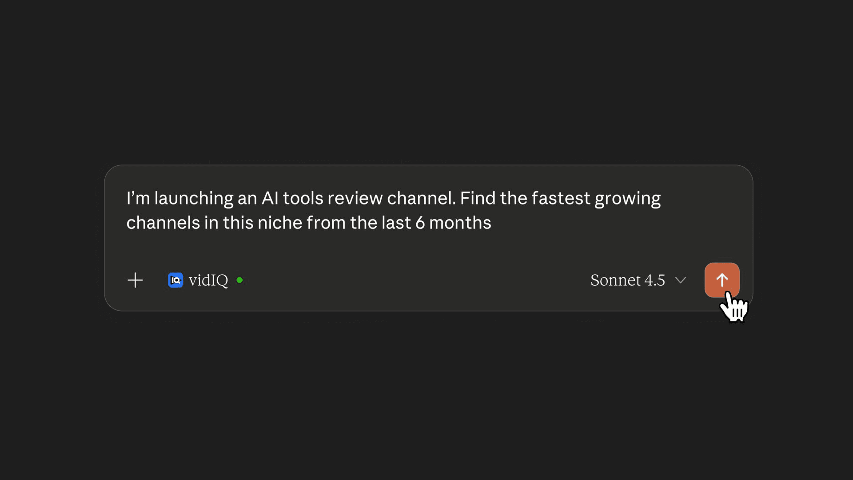Click the plus attachment icon
Viewport: 853px width, 480px height.
point(135,280)
